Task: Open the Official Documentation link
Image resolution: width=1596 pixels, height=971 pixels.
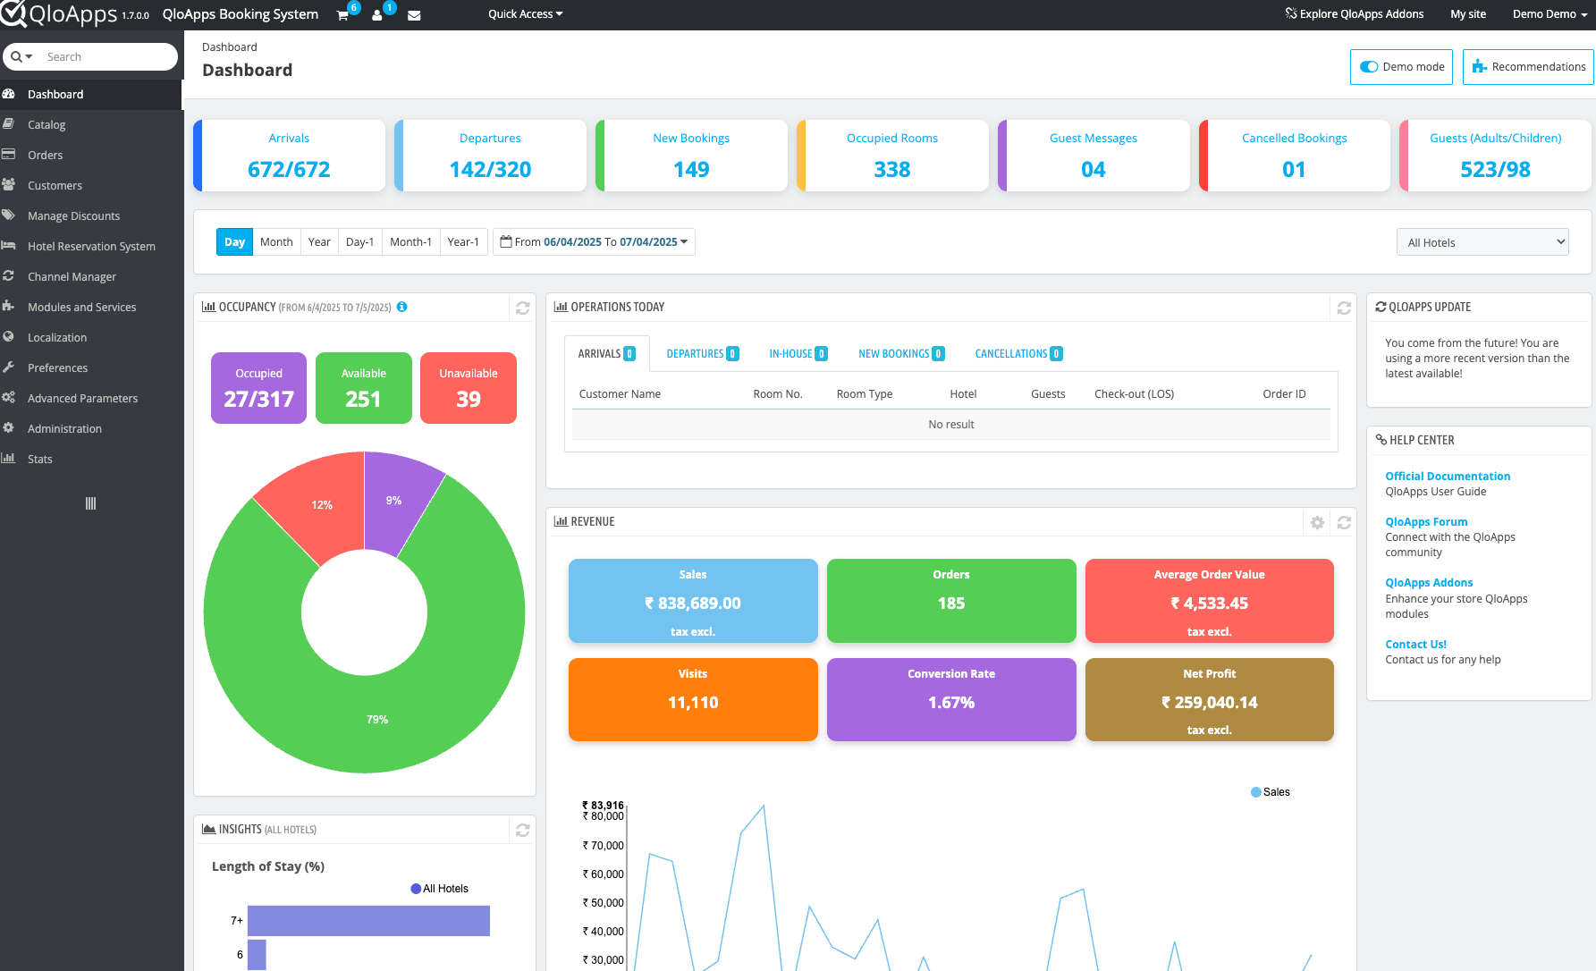Action: click(x=1448, y=477)
